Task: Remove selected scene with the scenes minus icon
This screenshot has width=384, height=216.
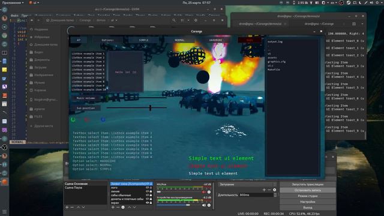Action: 72,207
